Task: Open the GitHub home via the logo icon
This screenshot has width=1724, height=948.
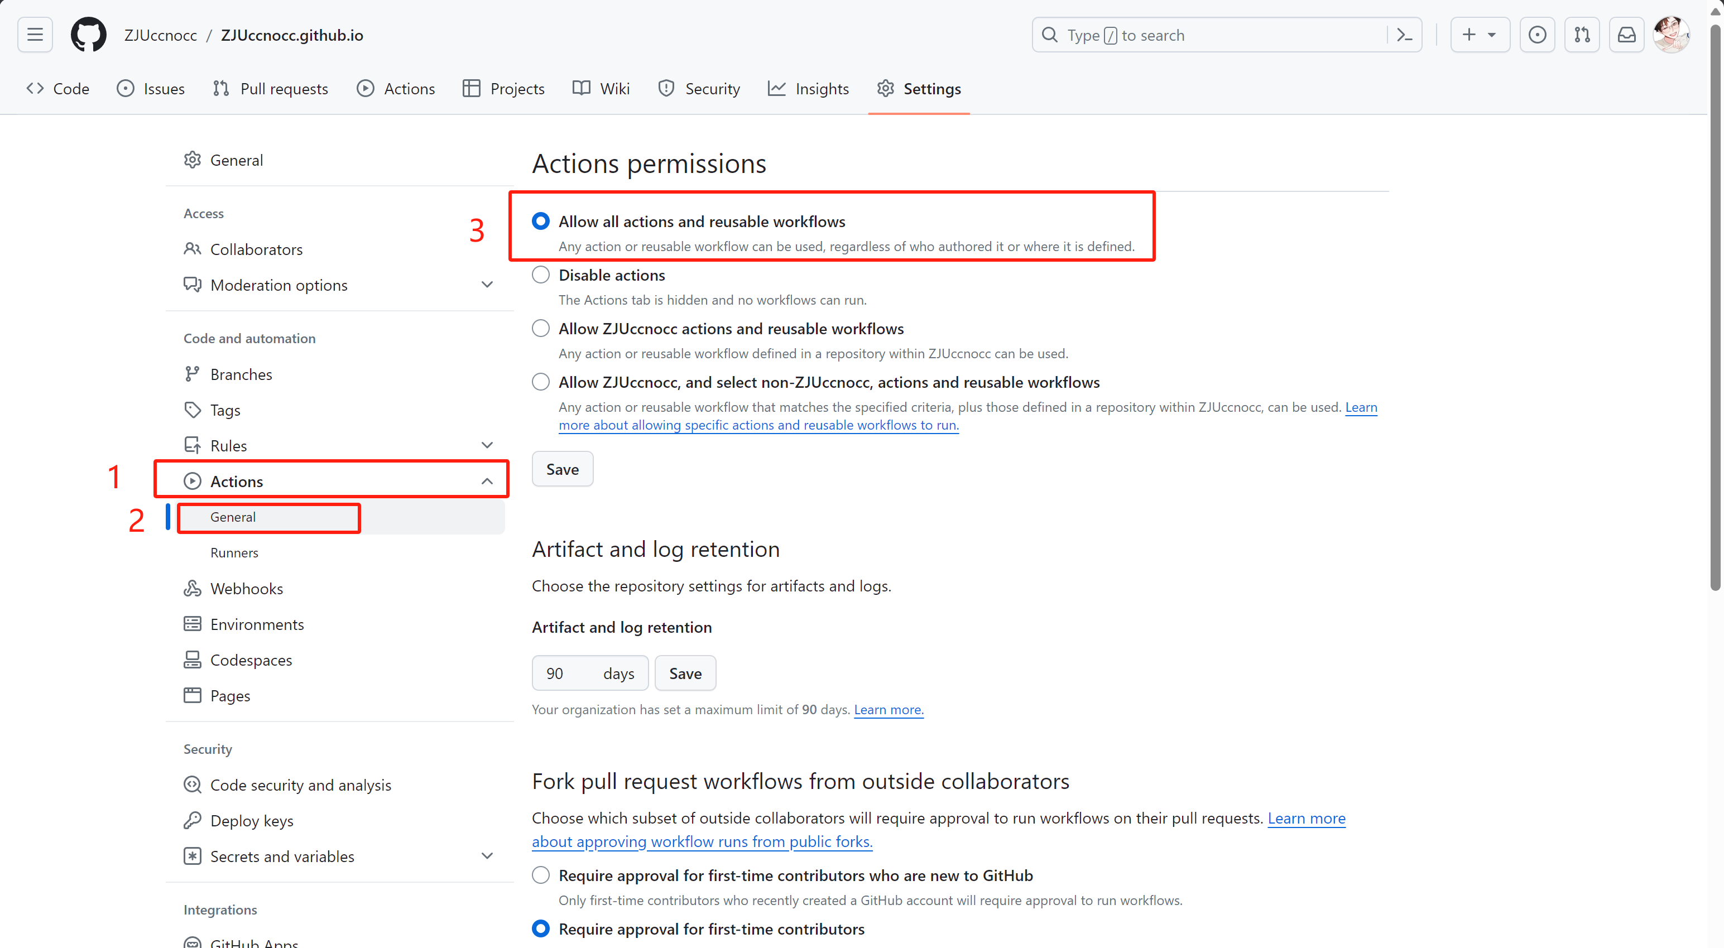Action: (88, 34)
